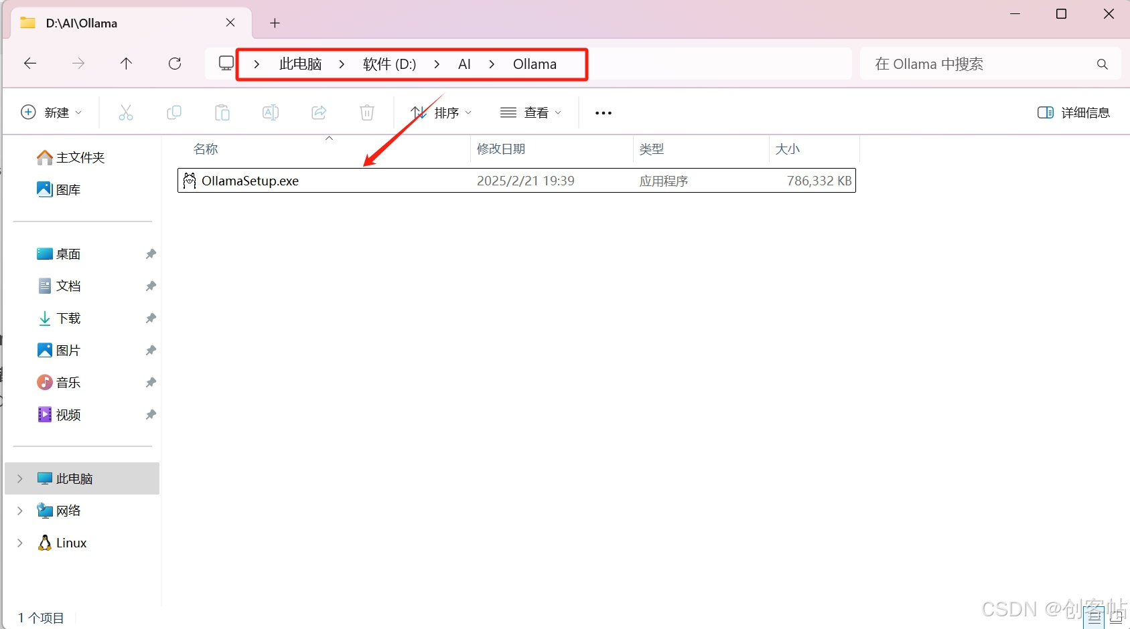Go up one folder level
The width and height of the screenshot is (1130, 629).
coord(126,64)
